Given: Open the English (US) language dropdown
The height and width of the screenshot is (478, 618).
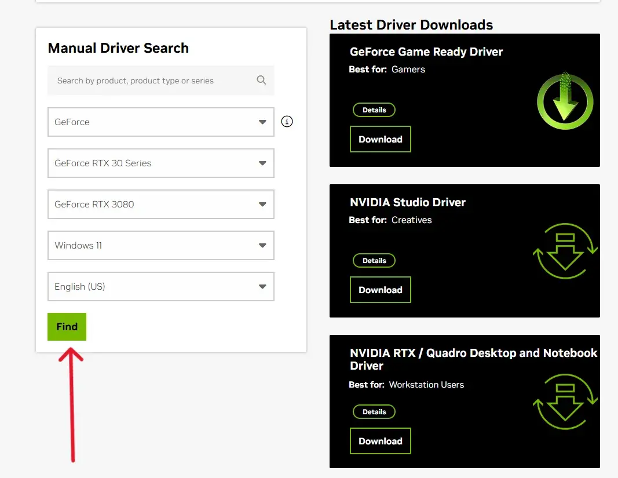Looking at the screenshot, I should point(160,287).
